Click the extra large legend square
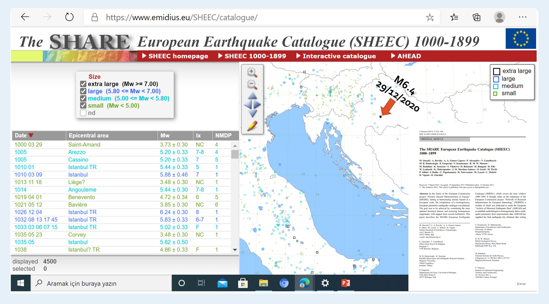This screenshot has height=304, width=549. (x=497, y=71)
